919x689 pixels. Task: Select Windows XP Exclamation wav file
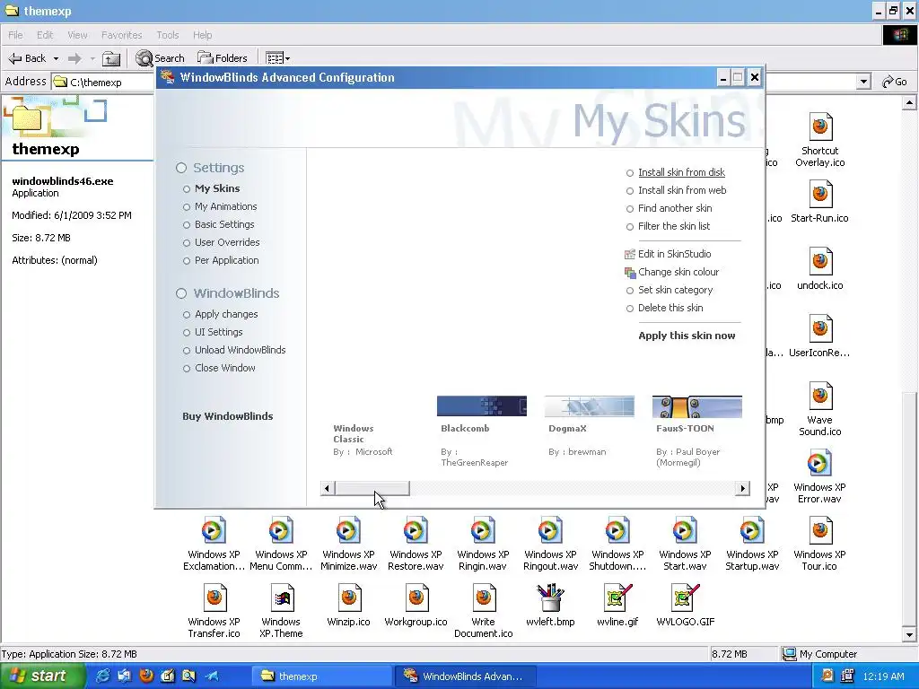[214, 531]
